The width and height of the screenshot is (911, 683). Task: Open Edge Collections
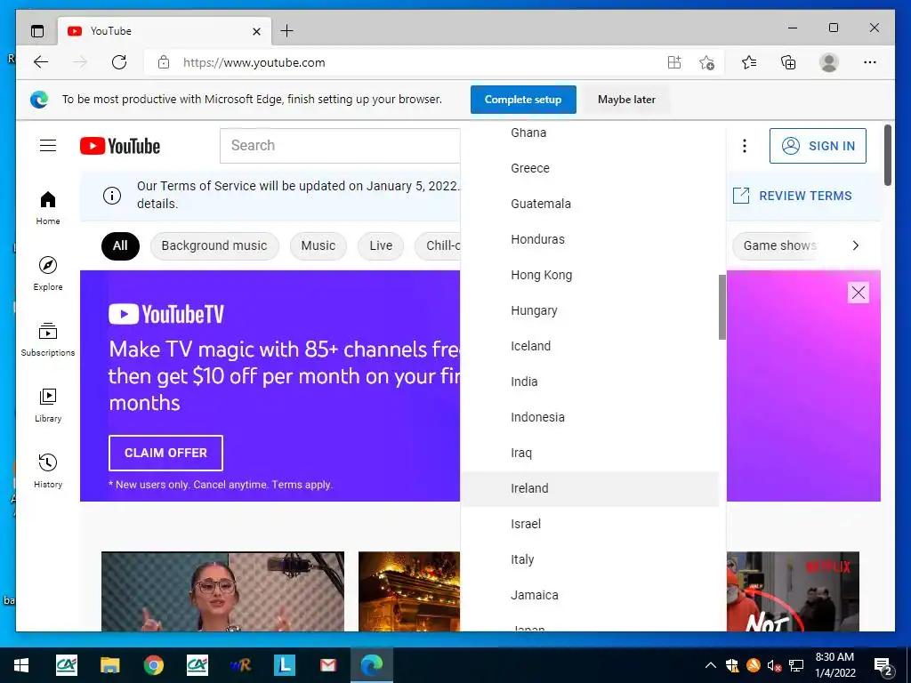tap(788, 62)
